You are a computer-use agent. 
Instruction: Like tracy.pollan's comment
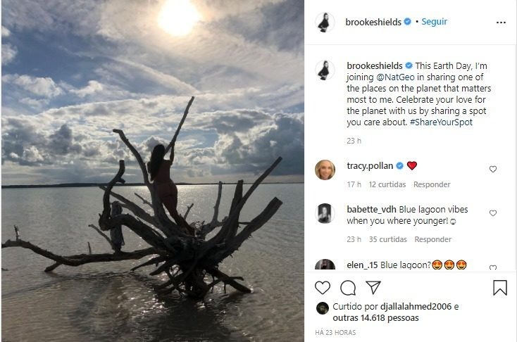pyautogui.click(x=493, y=169)
